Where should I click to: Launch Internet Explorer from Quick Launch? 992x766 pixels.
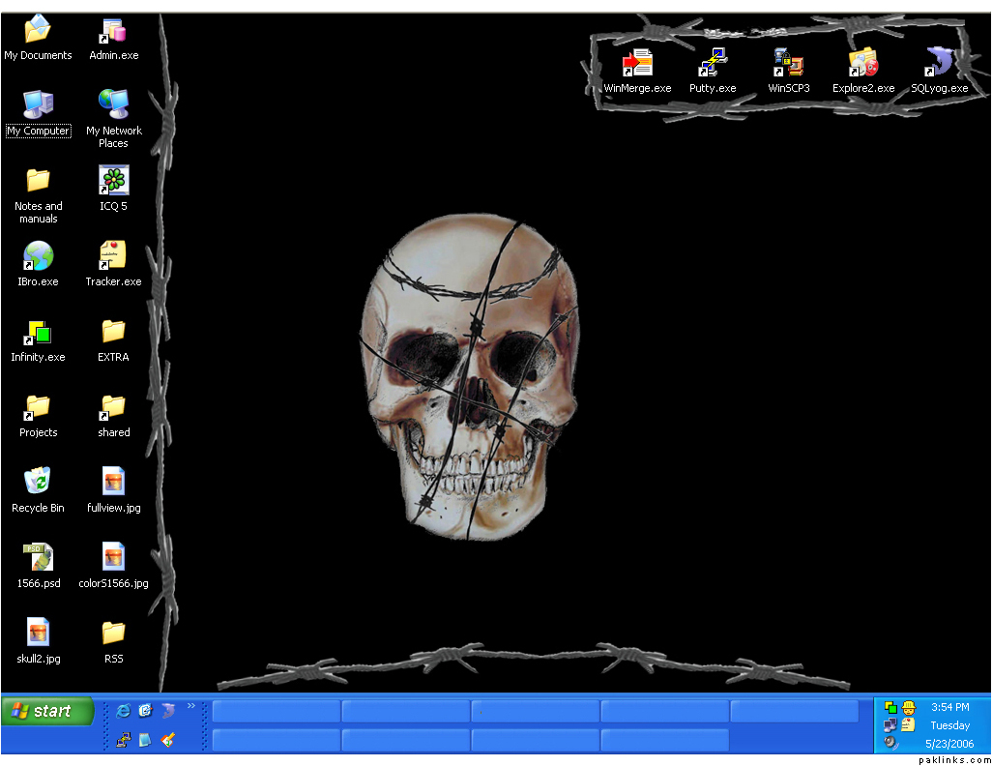123,711
